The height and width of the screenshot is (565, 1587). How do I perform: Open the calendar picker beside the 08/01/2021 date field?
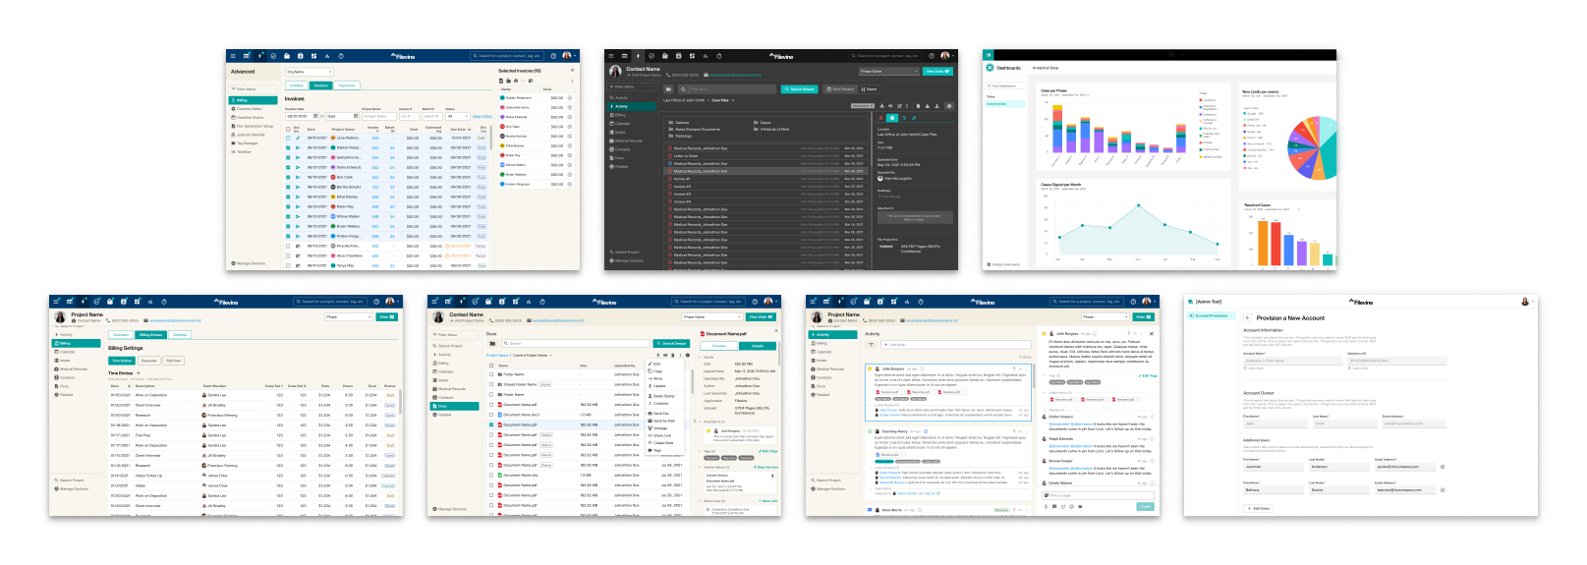pos(315,116)
